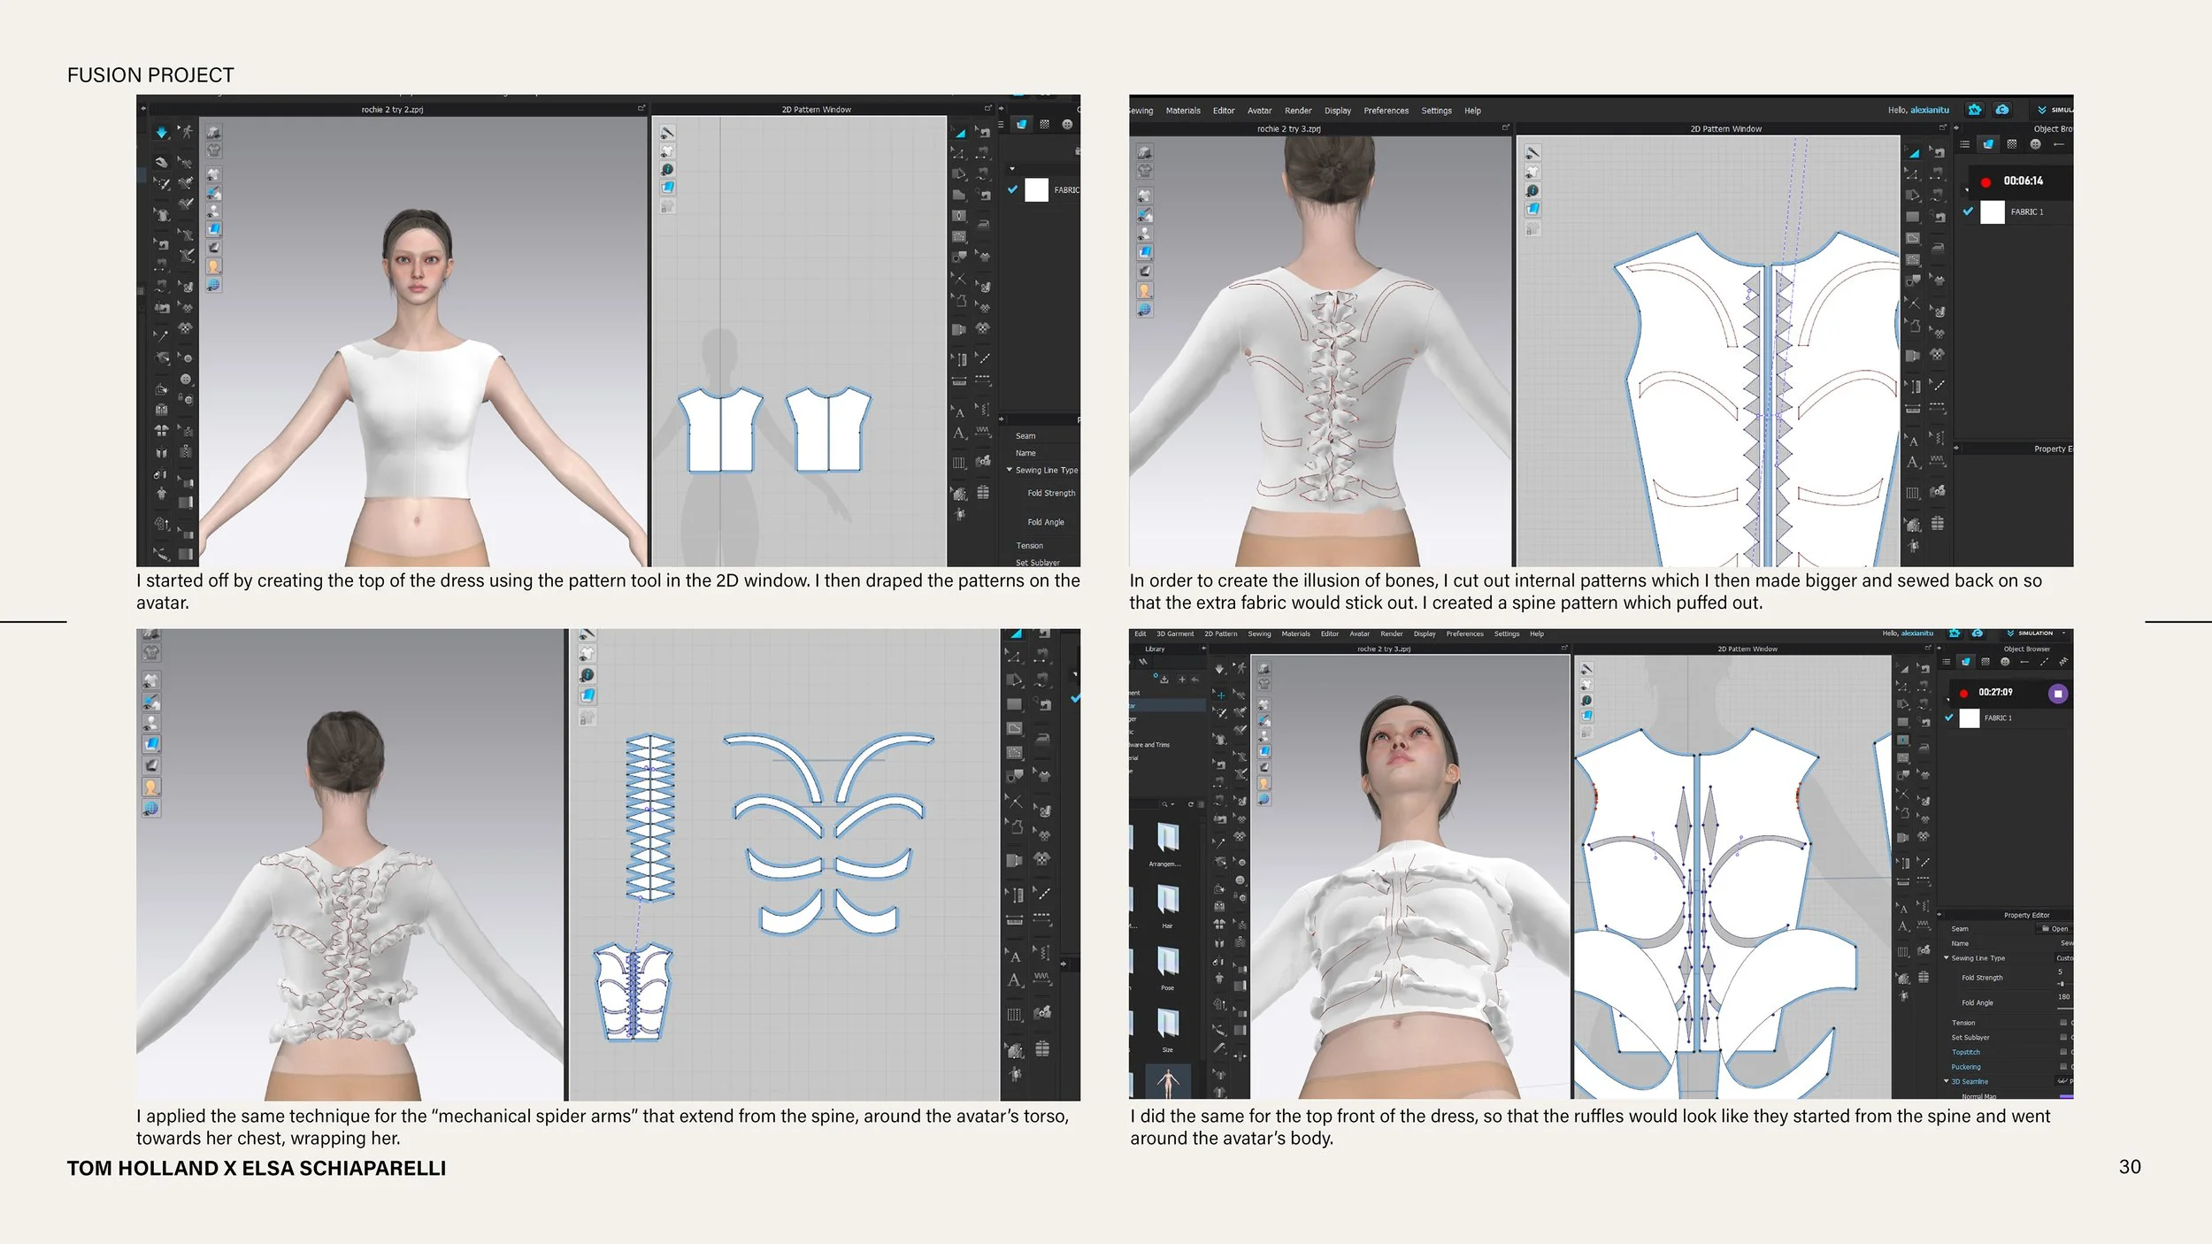This screenshot has width=2212, height=1244.
Task: Click the Library panel's download icon
Action: point(1164,680)
